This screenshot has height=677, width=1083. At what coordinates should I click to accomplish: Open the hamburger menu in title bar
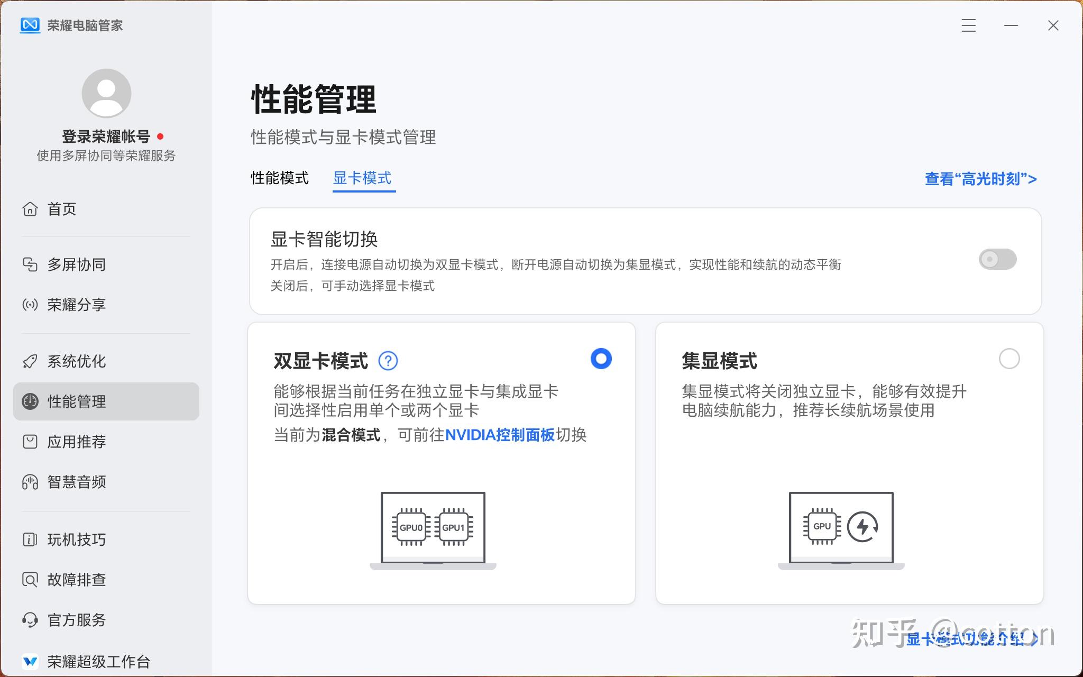click(969, 25)
